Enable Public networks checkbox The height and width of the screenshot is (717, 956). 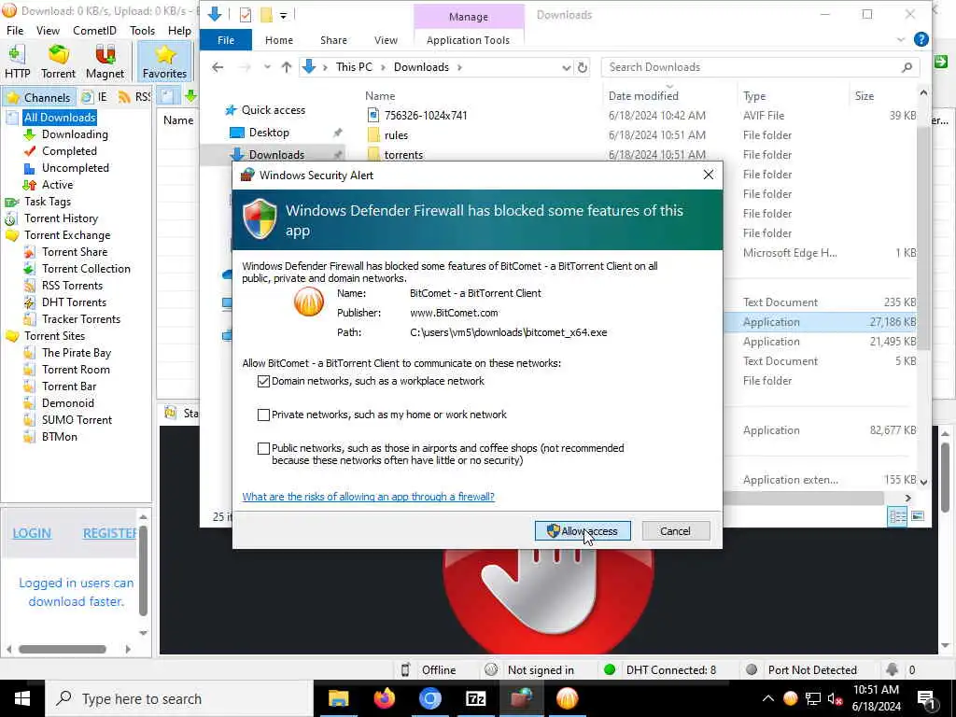263,449
